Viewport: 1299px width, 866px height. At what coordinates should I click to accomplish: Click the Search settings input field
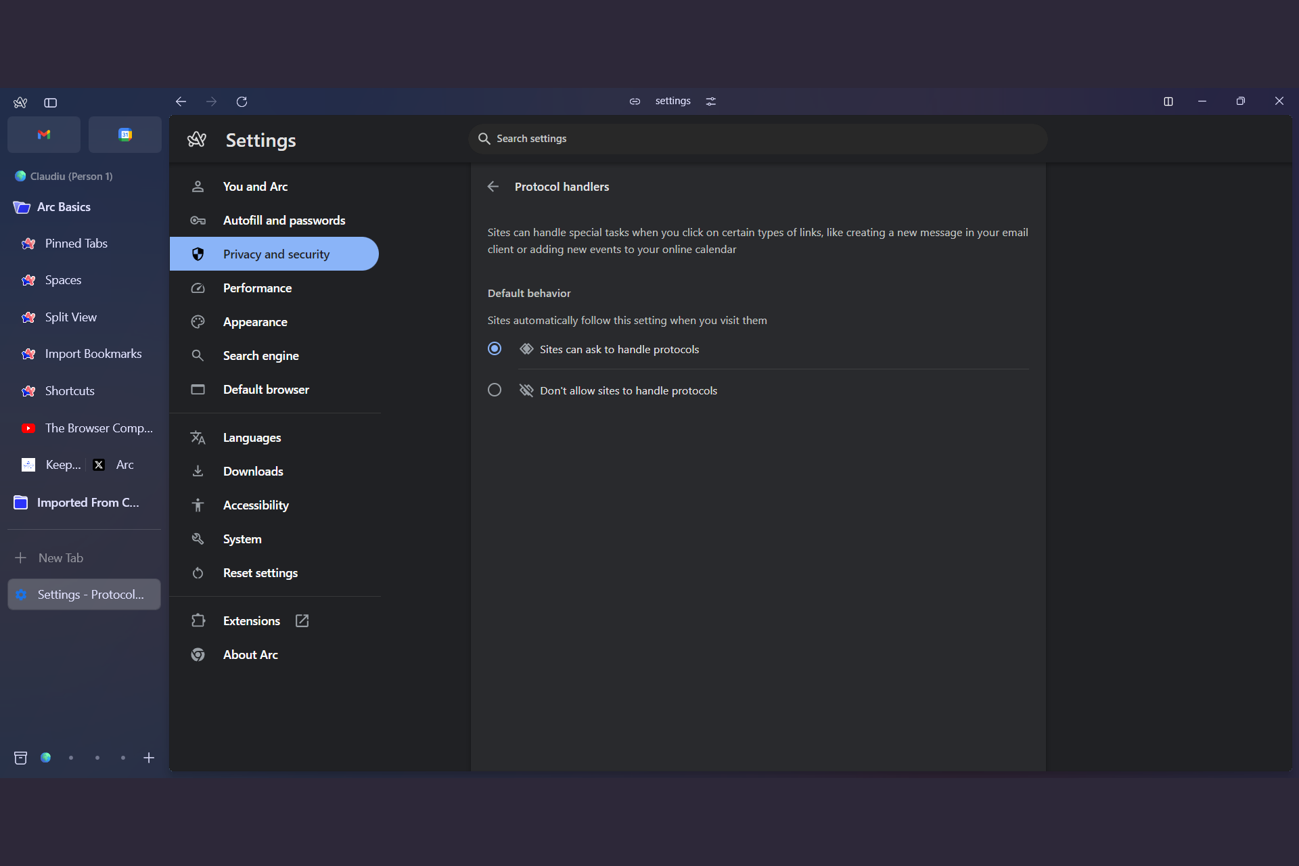pos(757,138)
